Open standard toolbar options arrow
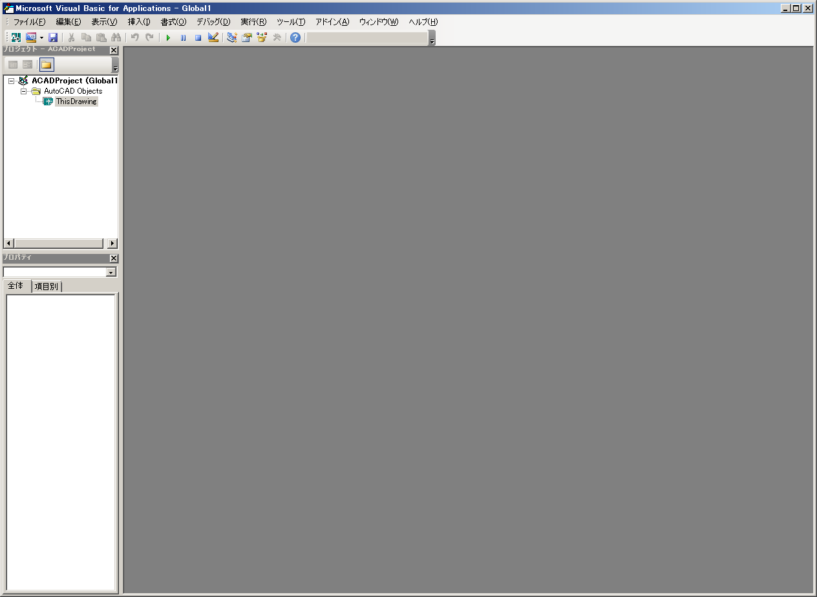The height and width of the screenshot is (597, 817). (x=432, y=38)
